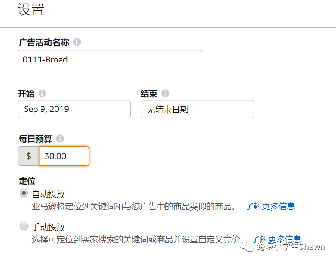Click the 每日预算 field label

[35, 138]
